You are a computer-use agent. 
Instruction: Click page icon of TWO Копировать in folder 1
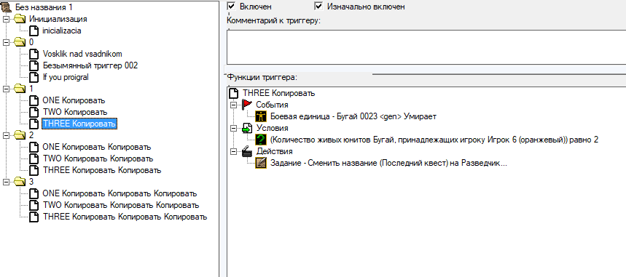point(35,112)
